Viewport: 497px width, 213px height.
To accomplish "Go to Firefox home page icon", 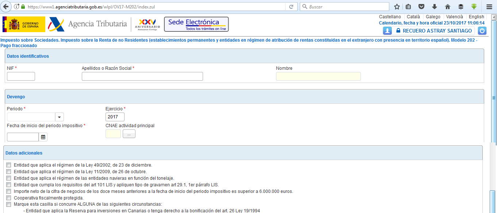I will [448, 7].
